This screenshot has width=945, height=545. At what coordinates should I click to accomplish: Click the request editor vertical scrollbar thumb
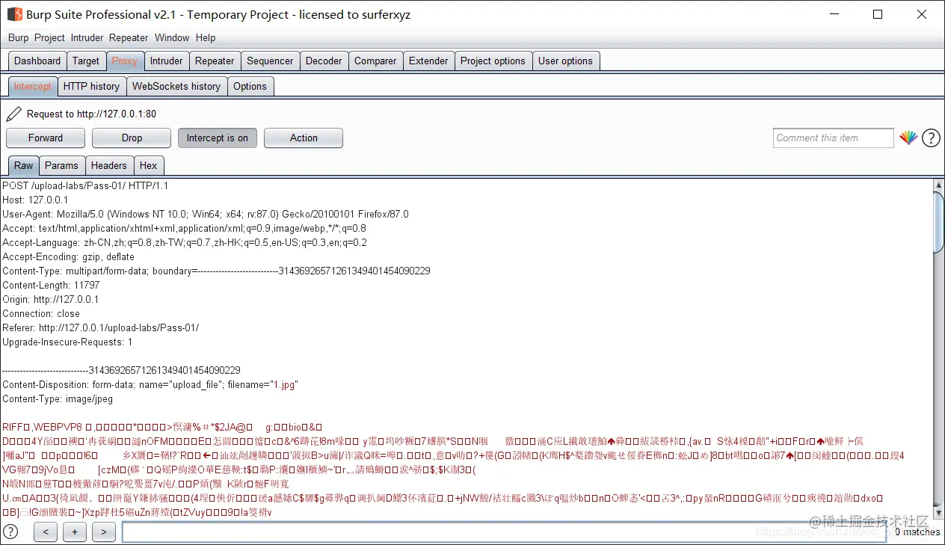(x=939, y=222)
